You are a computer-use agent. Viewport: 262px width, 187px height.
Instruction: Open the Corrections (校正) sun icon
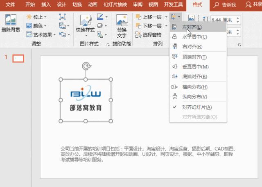tap(29, 17)
